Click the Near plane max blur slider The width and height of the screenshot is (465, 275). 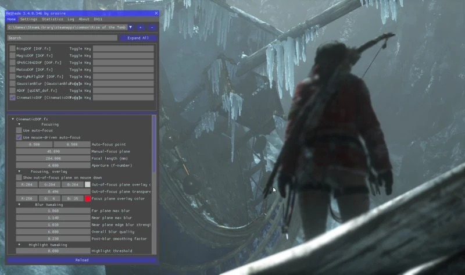click(53, 218)
